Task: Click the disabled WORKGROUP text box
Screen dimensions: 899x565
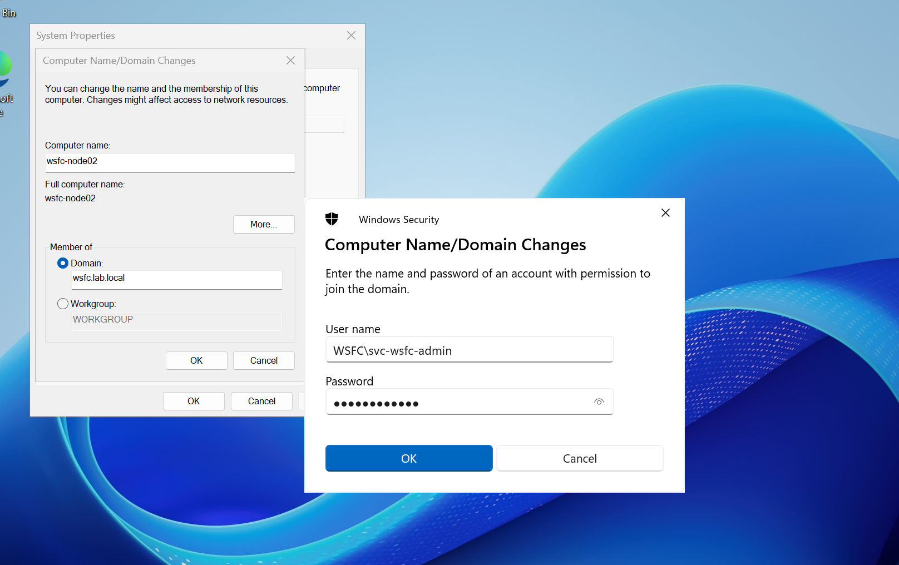Action: click(x=177, y=321)
